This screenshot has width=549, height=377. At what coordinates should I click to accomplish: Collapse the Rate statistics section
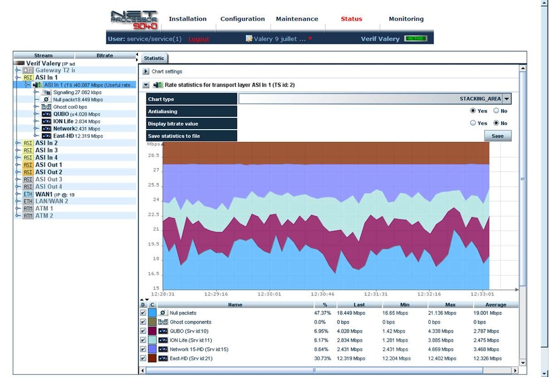146,85
